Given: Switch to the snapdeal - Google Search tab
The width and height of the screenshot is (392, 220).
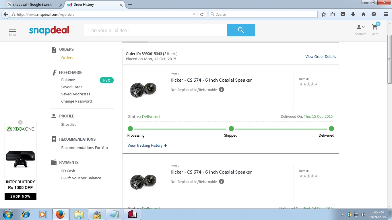Looking at the screenshot, I should click(x=32, y=5).
